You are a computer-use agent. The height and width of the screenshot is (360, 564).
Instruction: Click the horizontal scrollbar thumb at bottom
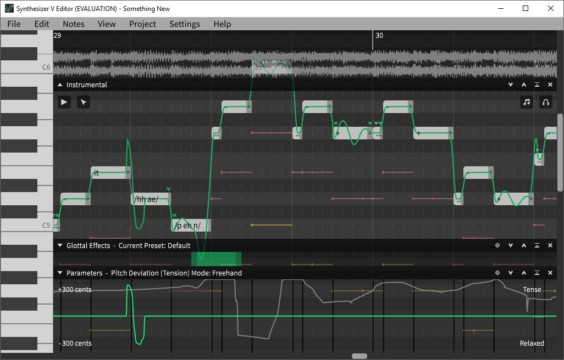(x=360, y=356)
